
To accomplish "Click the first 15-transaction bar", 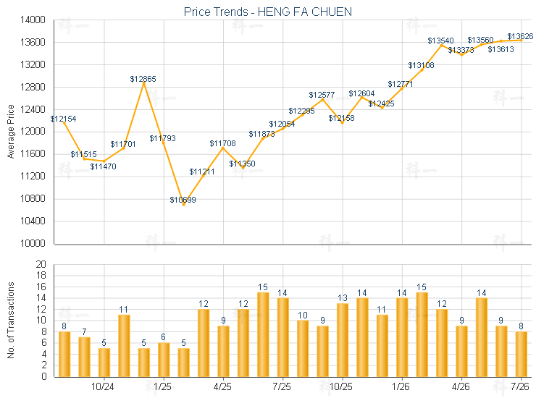I will point(263,334).
